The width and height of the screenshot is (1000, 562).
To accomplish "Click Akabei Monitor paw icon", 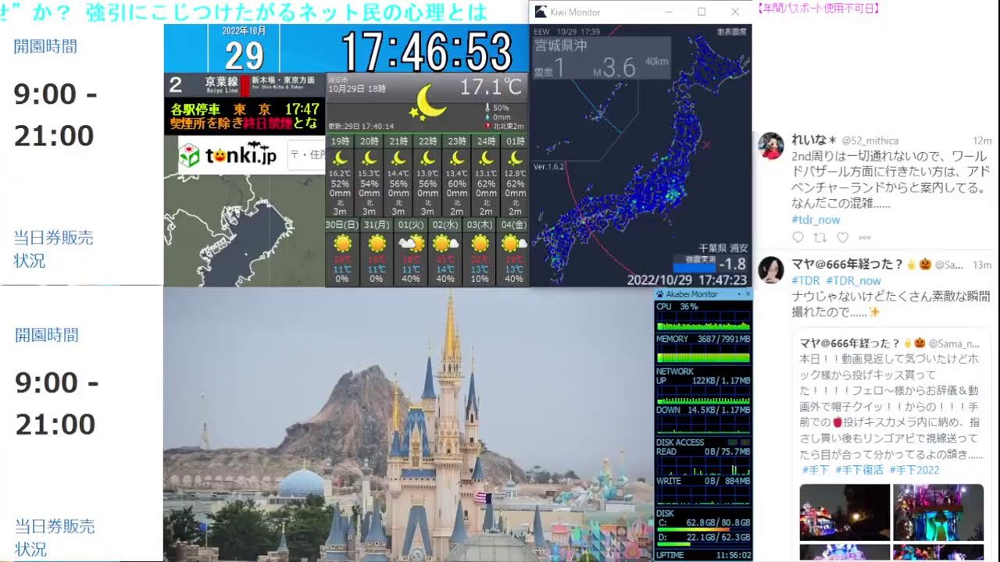I will 660,294.
